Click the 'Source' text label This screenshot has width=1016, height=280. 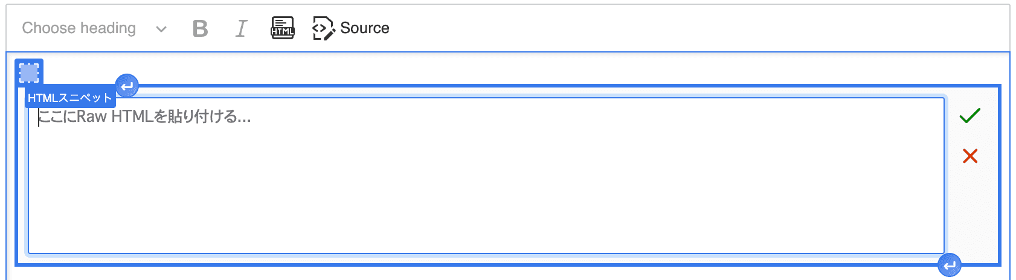point(365,28)
